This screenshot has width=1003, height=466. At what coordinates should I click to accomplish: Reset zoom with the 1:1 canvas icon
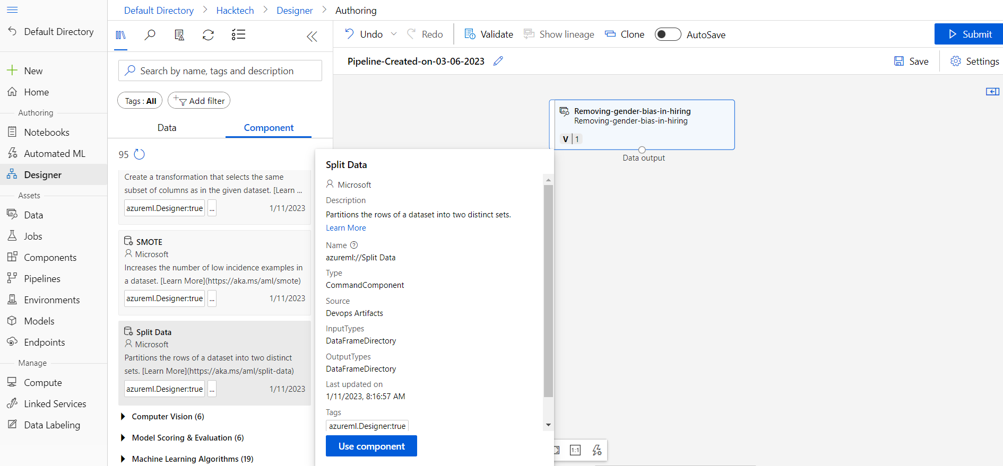pyautogui.click(x=575, y=450)
